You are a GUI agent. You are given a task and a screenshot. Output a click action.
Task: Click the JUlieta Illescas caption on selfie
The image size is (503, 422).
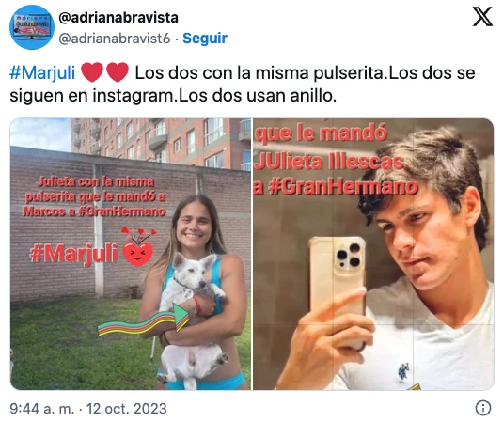pos(329,162)
